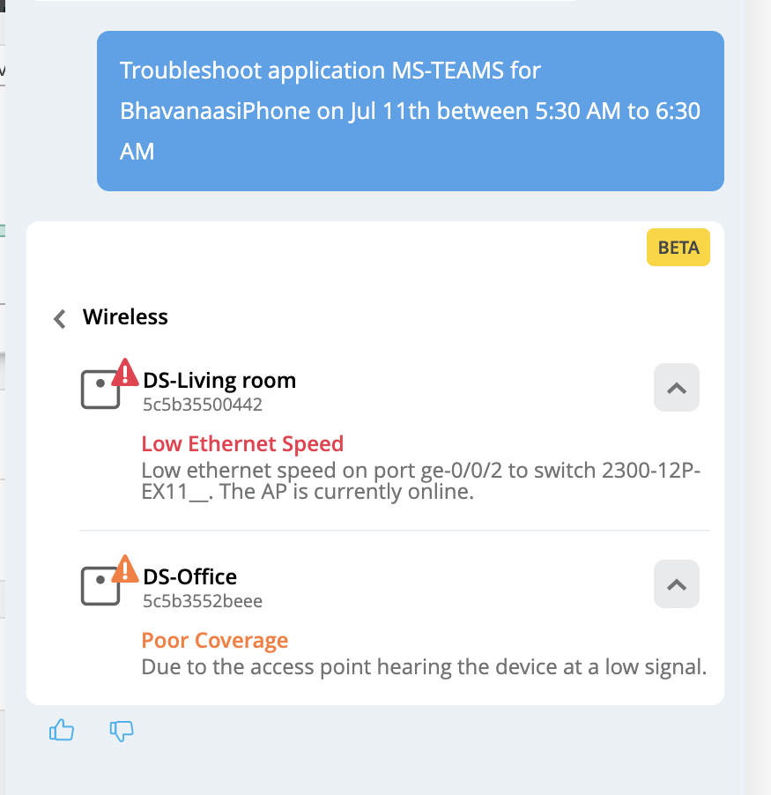The height and width of the screenshot is (795, 771).
Task: Click the red alert triangle on DS-Living room
Action: 125,373
